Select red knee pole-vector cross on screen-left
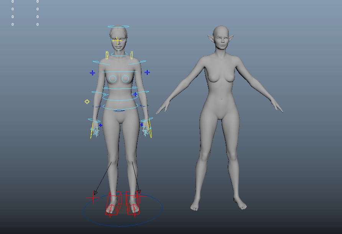This screenshot has height=234, width=342. point(93,197)
